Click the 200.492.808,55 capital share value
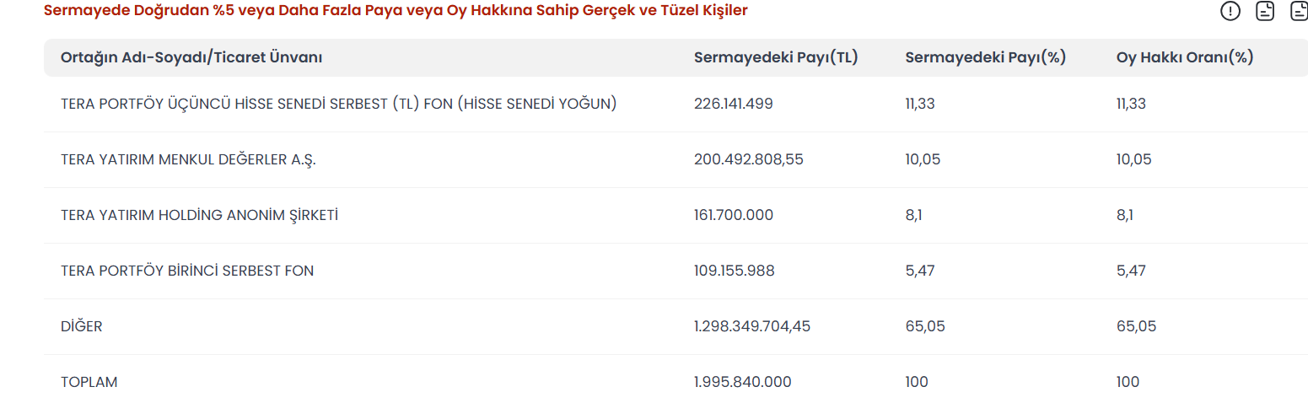This screenshot has width=1308, height=403. coord(749,159)
